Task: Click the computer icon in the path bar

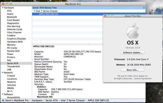Action: click(x=3, y=100)
